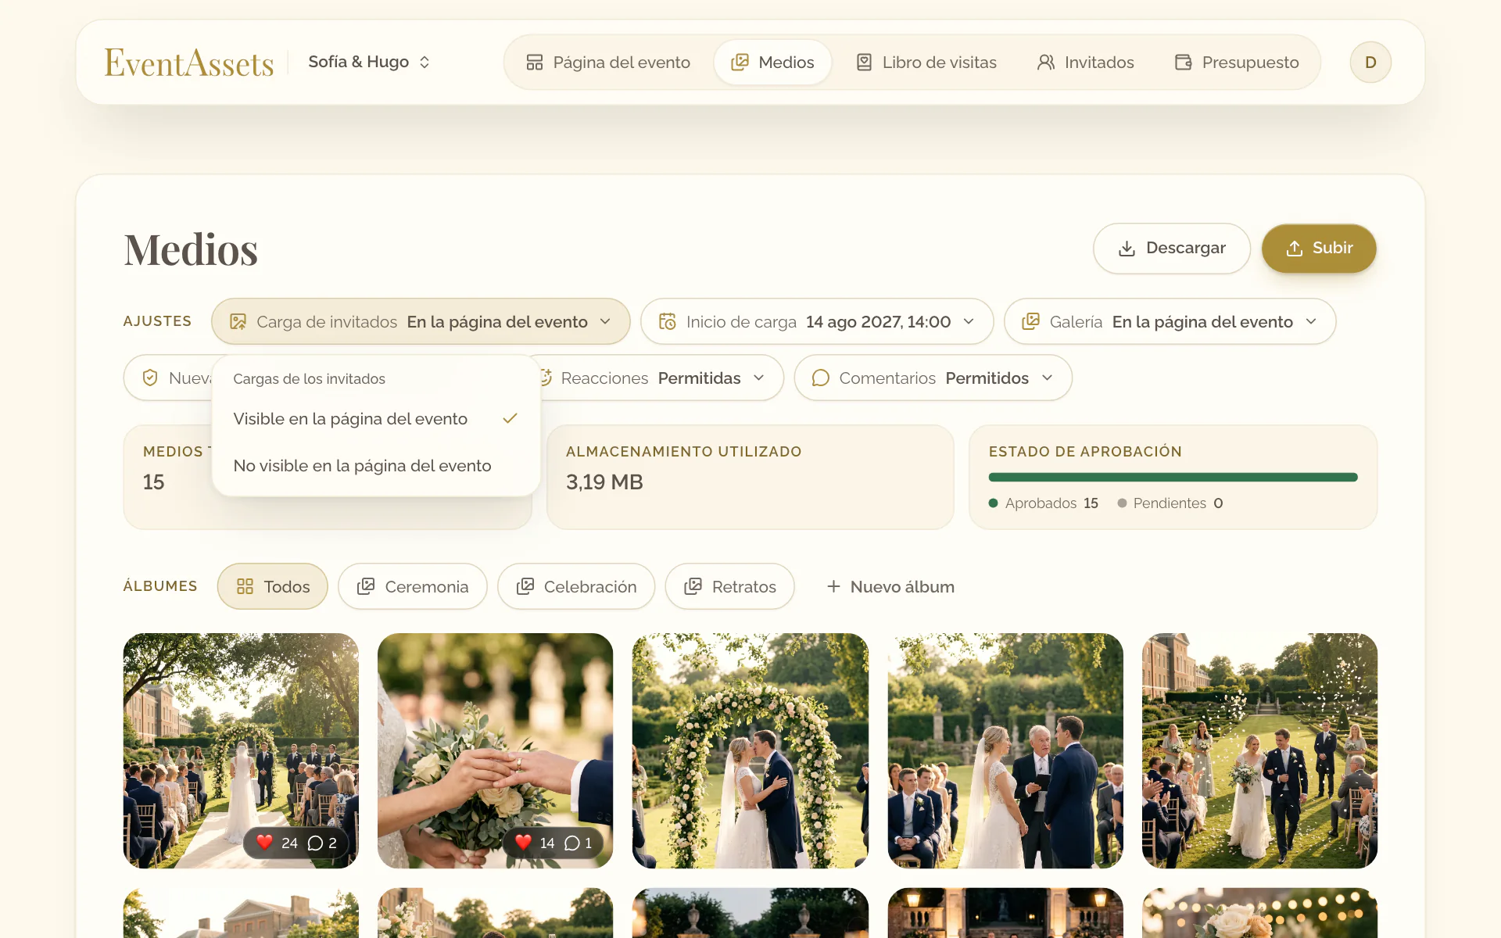
Task: Open the Ceremonia album
Action: tap(413, 586)
